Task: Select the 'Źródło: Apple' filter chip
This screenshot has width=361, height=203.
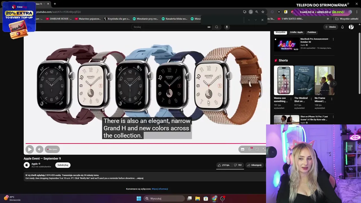Action: (x=296, y=32)
